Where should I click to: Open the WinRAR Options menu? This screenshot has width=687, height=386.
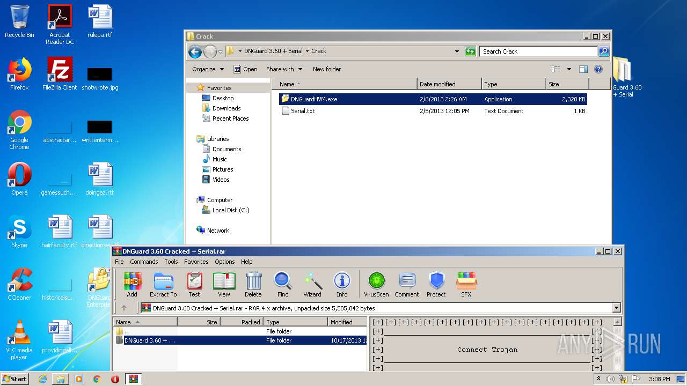pyautogui.click(x=225, y=262)
